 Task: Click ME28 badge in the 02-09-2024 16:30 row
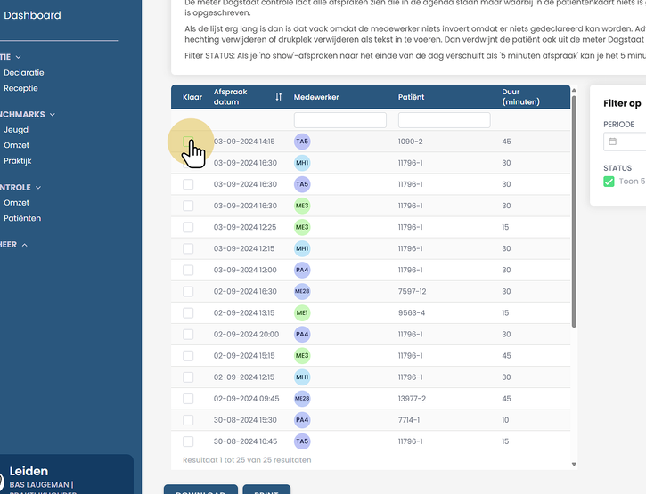tap(302, 291)
